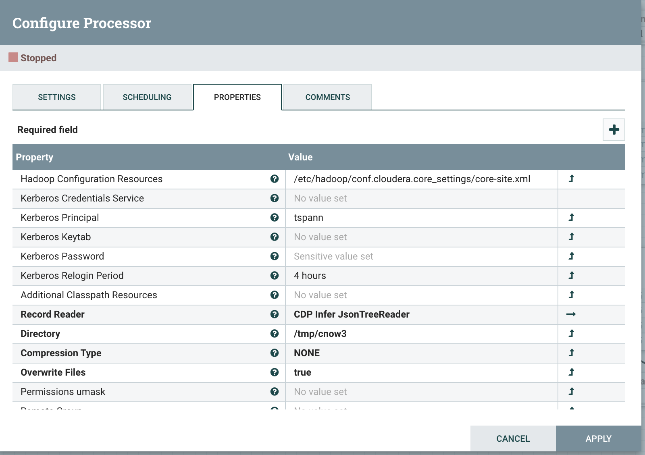Edit the /tmp/cnow3 directory value
This screenshot has width=645, height=455.
[x=422, y=334]
